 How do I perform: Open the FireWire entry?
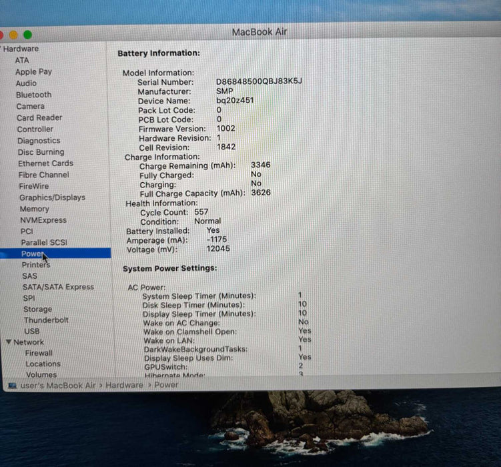(34, 186)
